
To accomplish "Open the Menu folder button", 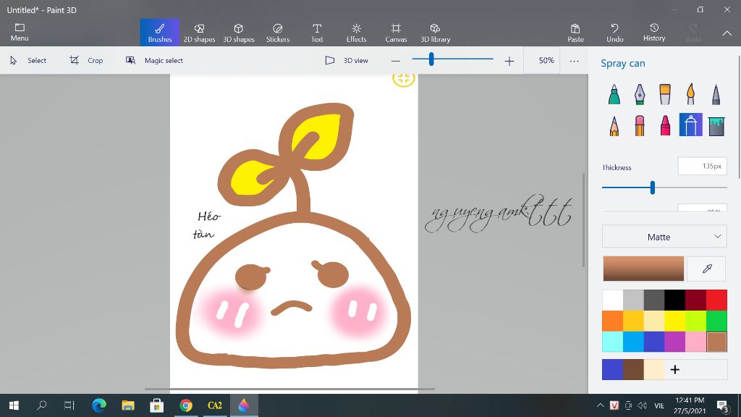I will pos(20,32).
